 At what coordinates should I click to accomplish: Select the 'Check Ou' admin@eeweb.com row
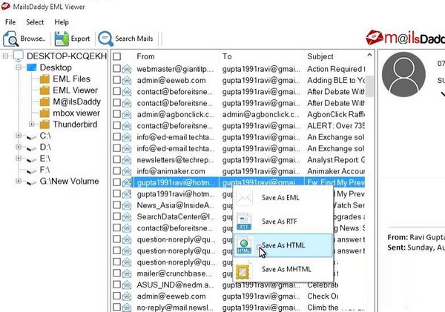(x=238, y=296)
